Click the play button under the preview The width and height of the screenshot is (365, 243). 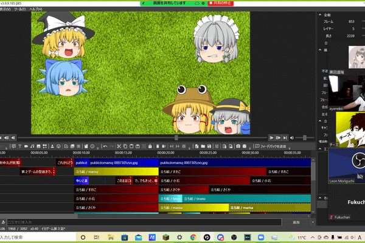click(x=271, y=138)
